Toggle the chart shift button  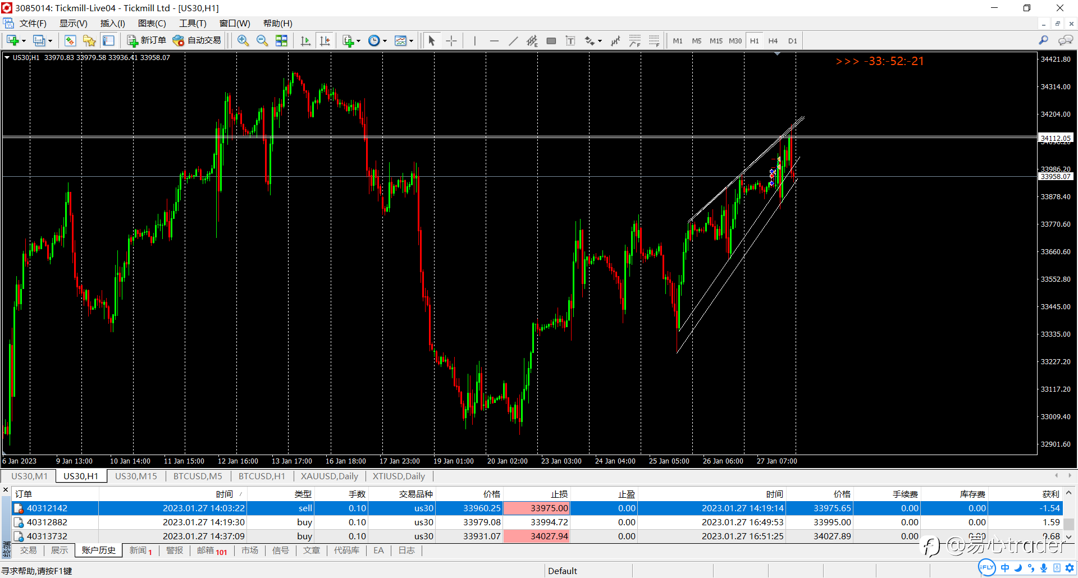pyautogui.click(x=325, y=40)
